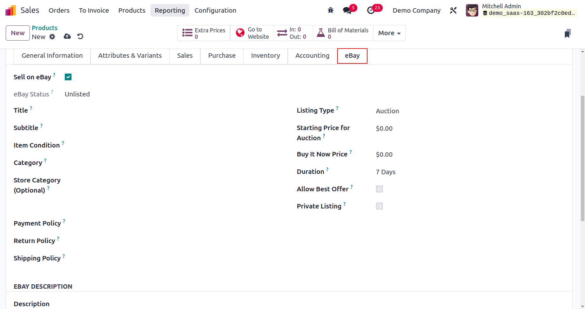Viewport: 585px width, 309px height.
Task: Go back via Products breadcrumb link
Action: (x=44, y=28)
